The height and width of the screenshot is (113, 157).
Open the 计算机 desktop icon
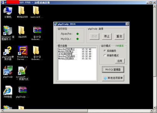pyautogui.click(x=8, y=11)
